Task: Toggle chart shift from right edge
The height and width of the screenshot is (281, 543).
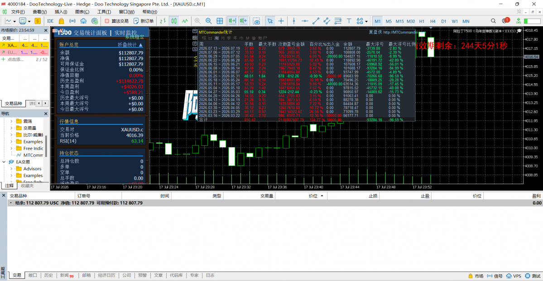Action: 243,21
